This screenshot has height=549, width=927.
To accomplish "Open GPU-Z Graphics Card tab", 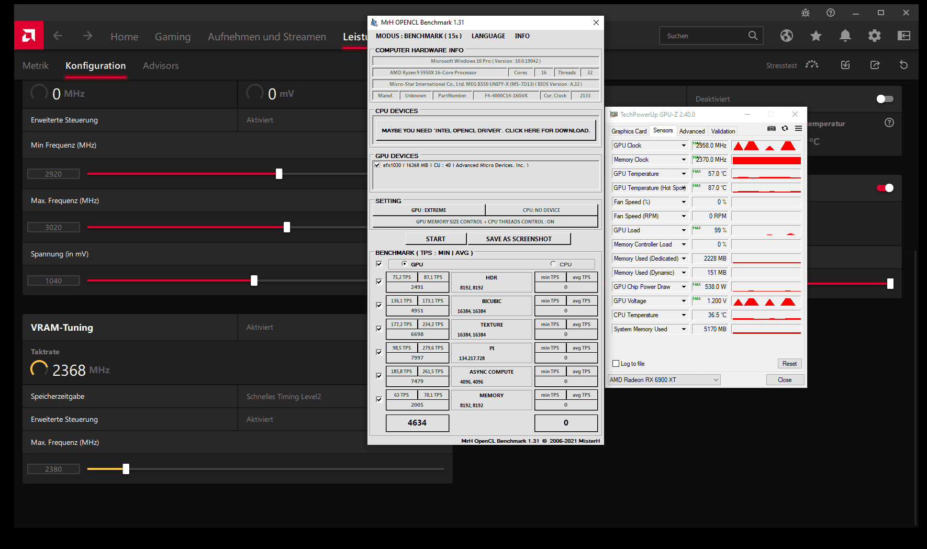I will tap(629, 131).
